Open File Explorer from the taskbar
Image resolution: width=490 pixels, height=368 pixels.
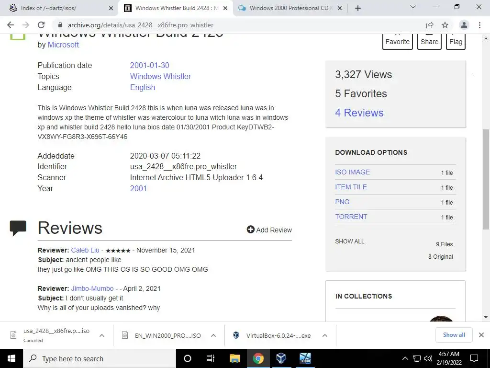(234, 358)
